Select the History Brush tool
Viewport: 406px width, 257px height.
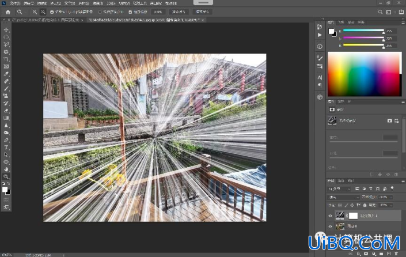click(x=6, y=103)
